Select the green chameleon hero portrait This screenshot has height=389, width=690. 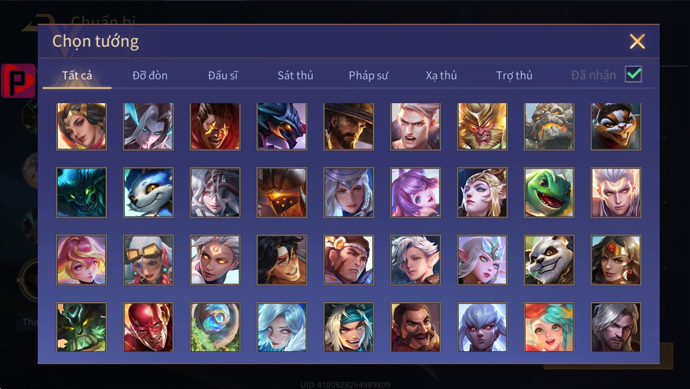(x=549, y=192)
